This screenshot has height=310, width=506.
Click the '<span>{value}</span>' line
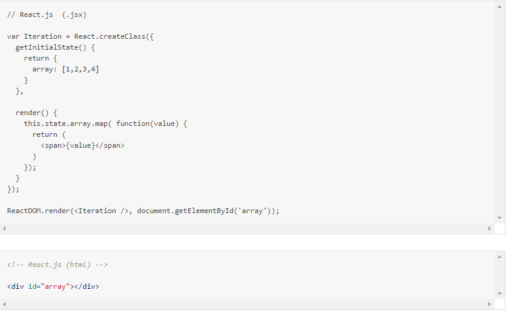[x=82, y=145]
